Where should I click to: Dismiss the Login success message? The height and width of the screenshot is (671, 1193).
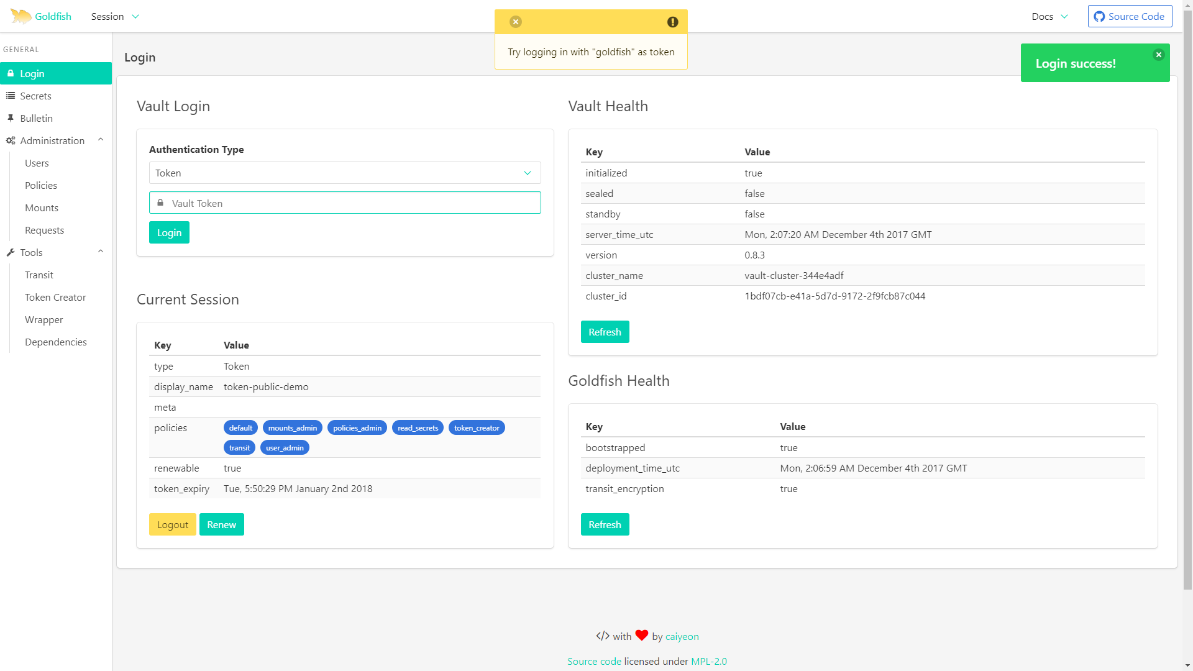[1158, 55]
